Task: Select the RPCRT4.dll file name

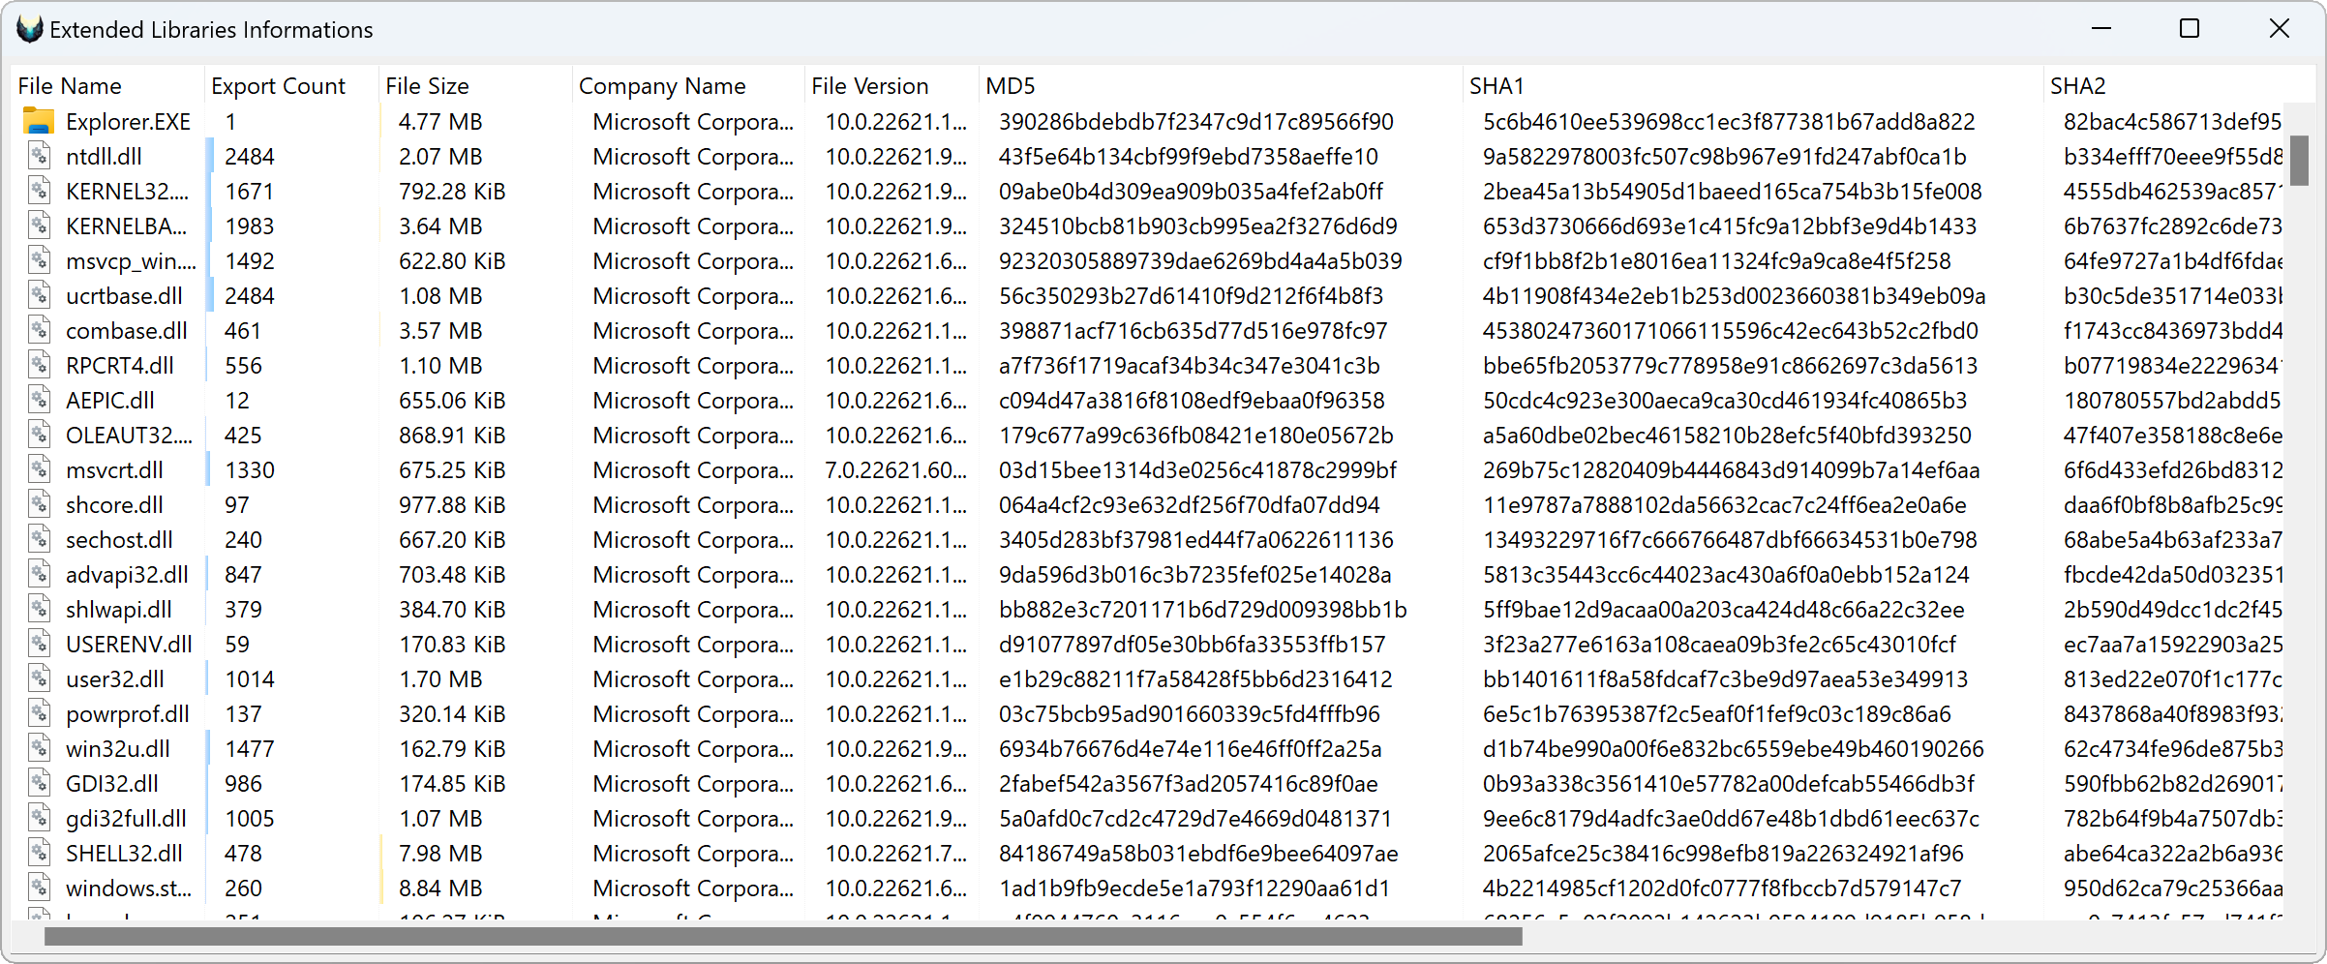Action: click(120, 365)
